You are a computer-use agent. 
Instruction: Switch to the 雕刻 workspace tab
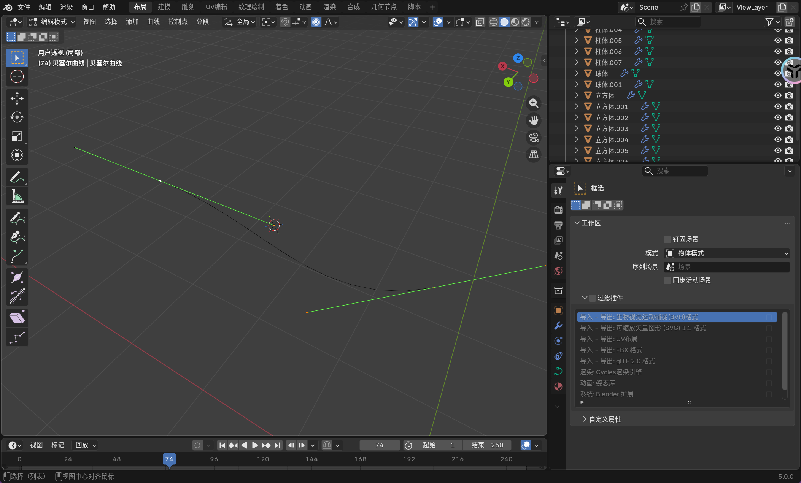188,7
